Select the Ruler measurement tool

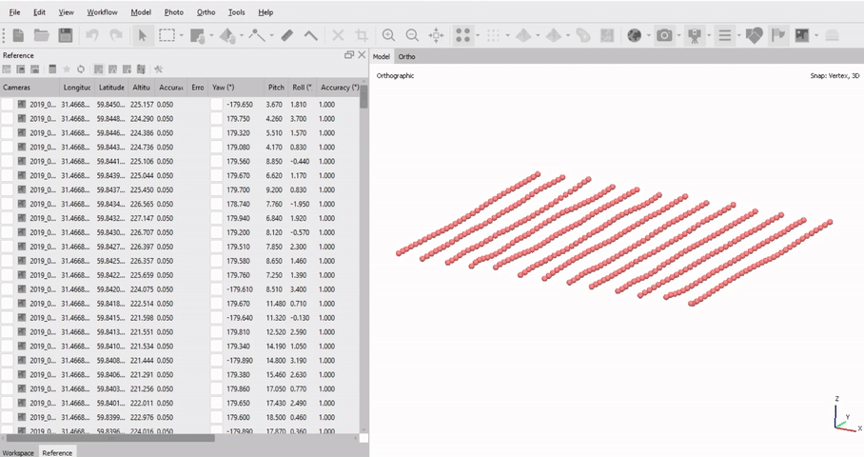click(x=286, y=35)
